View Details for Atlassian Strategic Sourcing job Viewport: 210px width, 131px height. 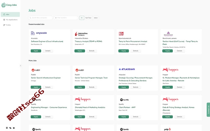tap(136, 87)
